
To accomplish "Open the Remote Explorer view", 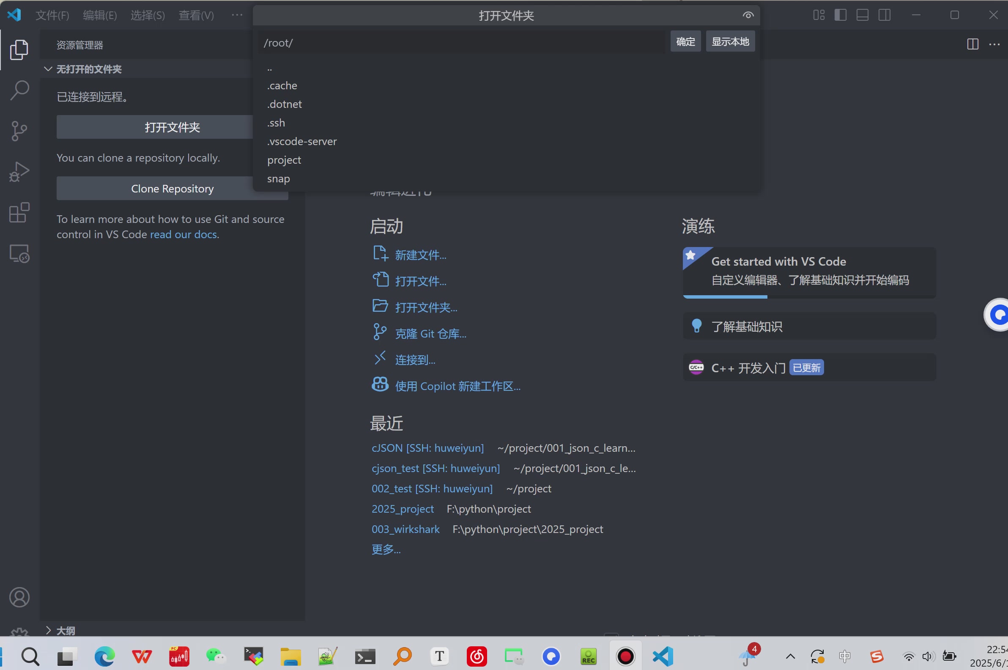I will [x=19, y=254].
